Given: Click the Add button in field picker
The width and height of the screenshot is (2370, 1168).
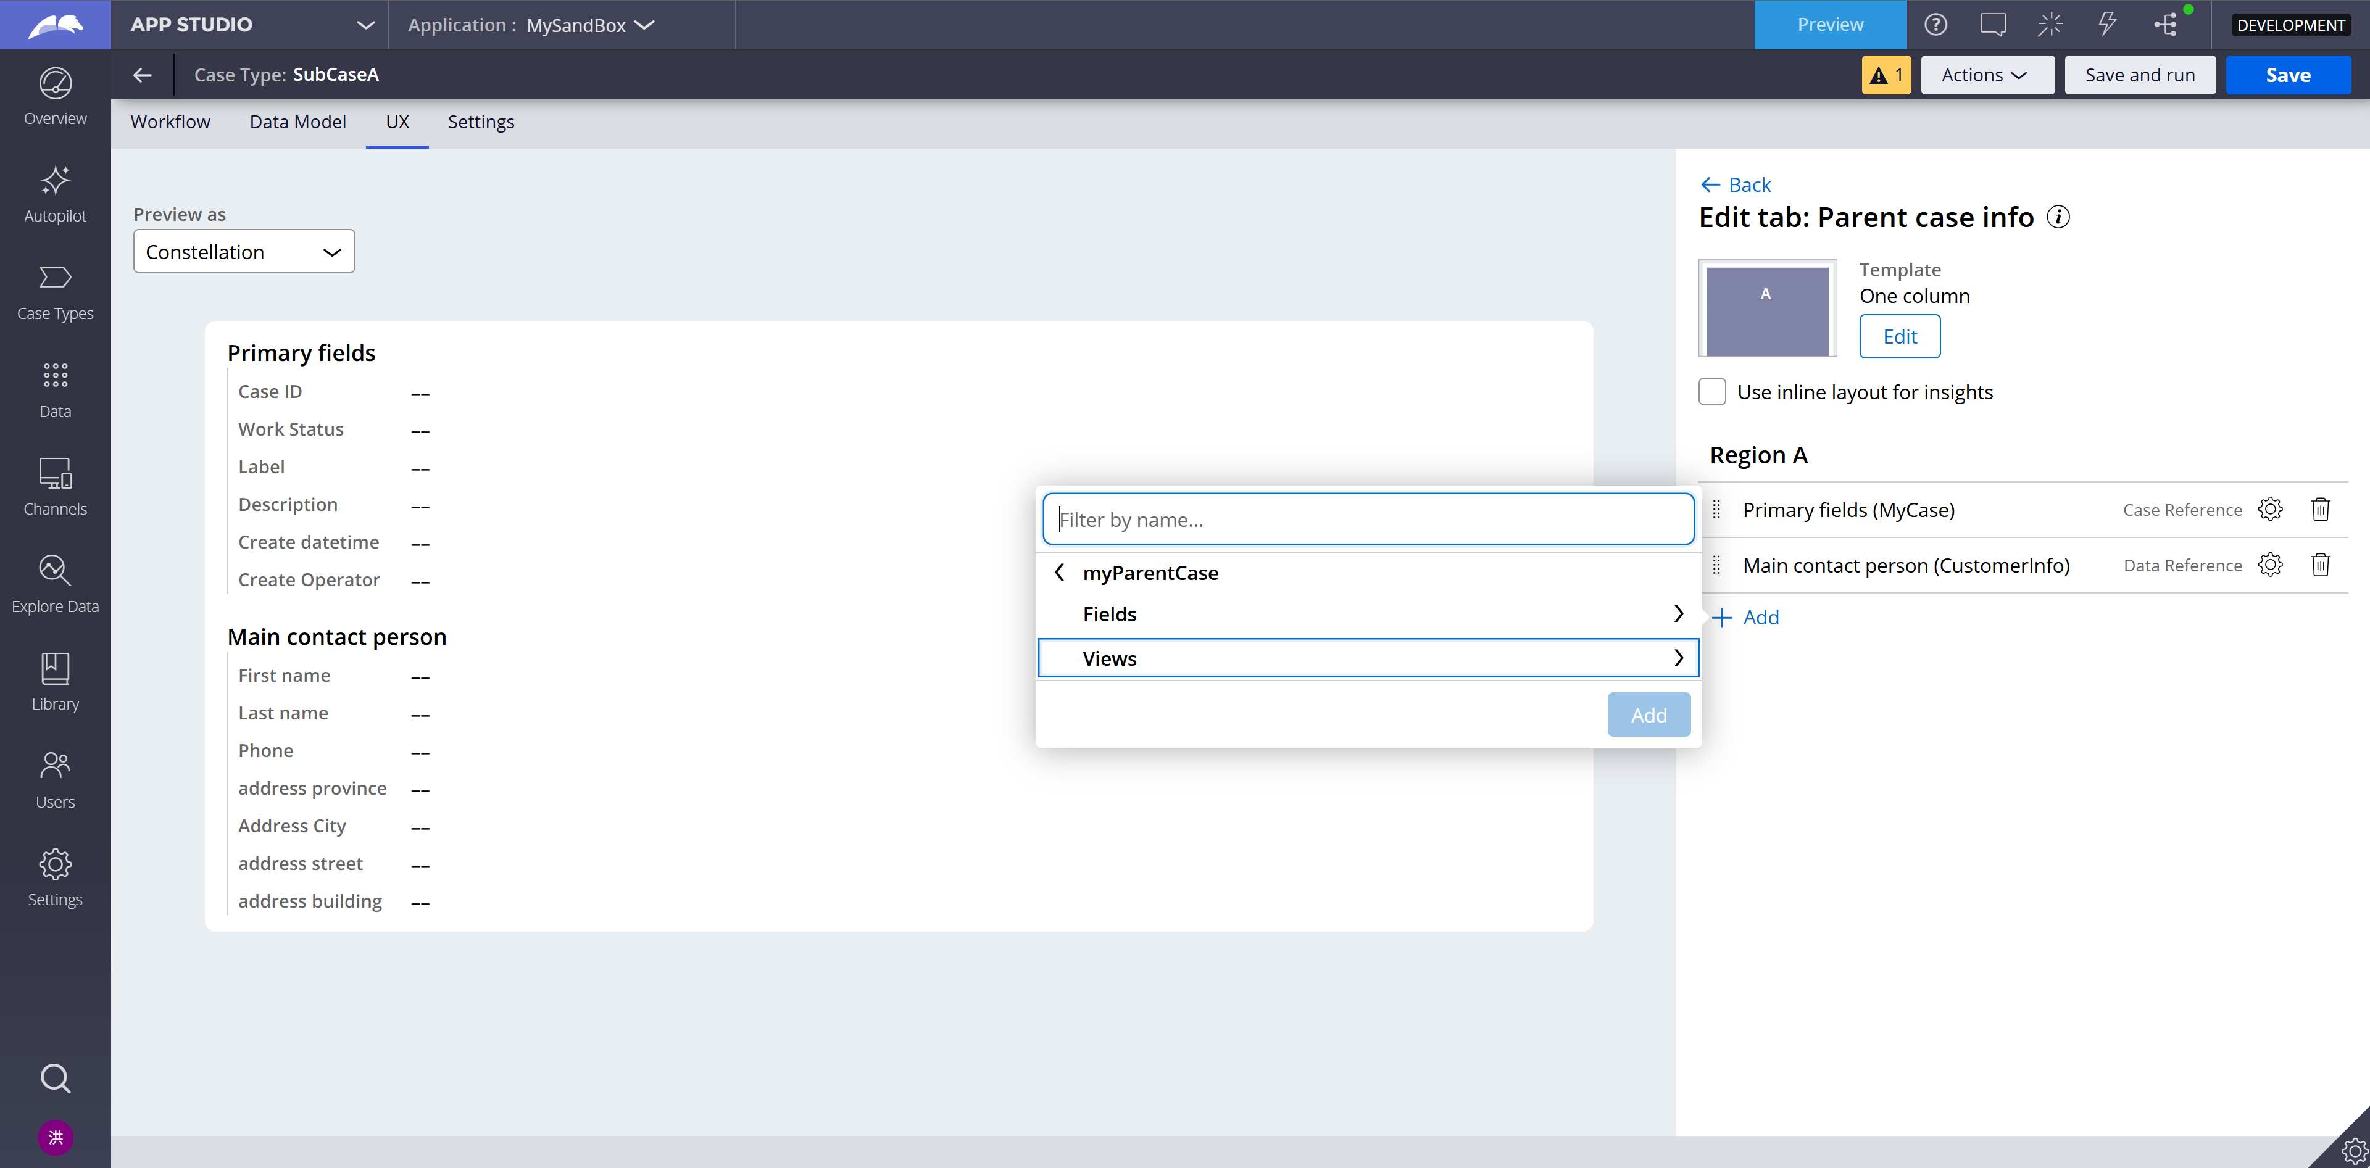Looking at the screenshot, I should click(x=1649, y=714).
